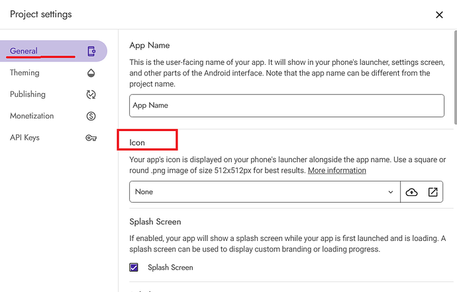Switch to the Theming section
Screen dimensions: 457x292
pos(25,73)
